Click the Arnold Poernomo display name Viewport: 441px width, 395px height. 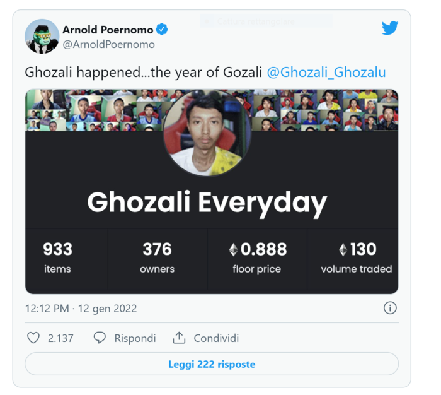coord(108,30)
